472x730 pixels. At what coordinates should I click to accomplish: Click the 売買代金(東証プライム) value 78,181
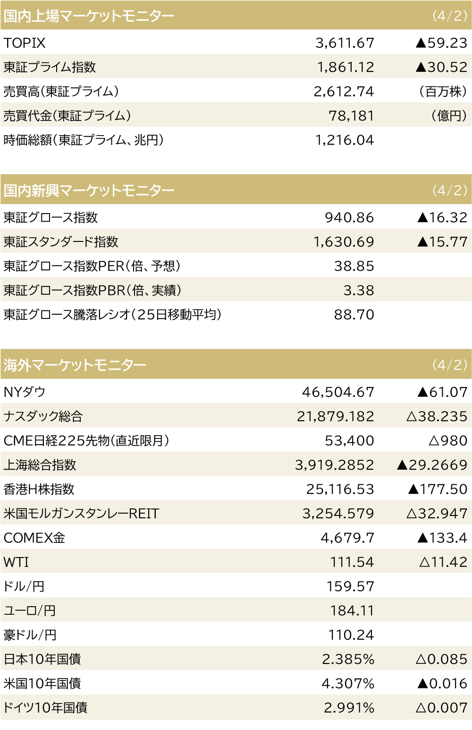coord(351,116)
